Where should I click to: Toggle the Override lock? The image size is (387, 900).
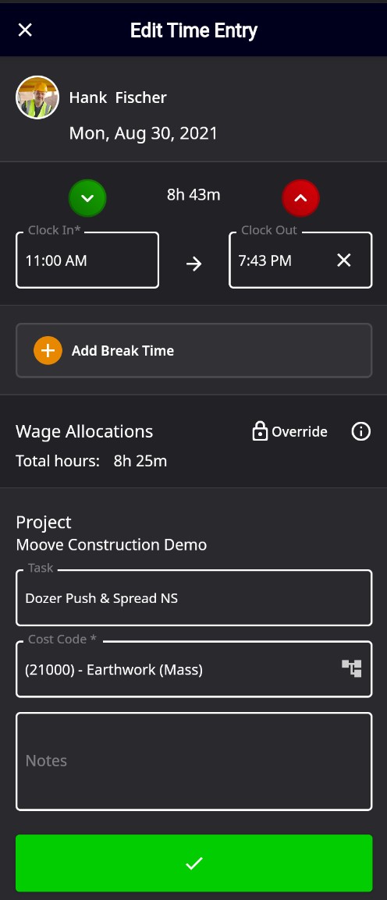pos(290,431)
